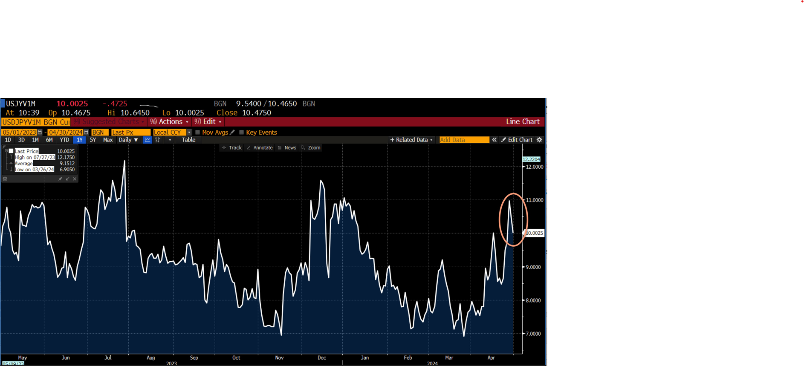This screenshot has height=366, width=804.
Task: Open the Related Data dropdown
Action: 411,140
